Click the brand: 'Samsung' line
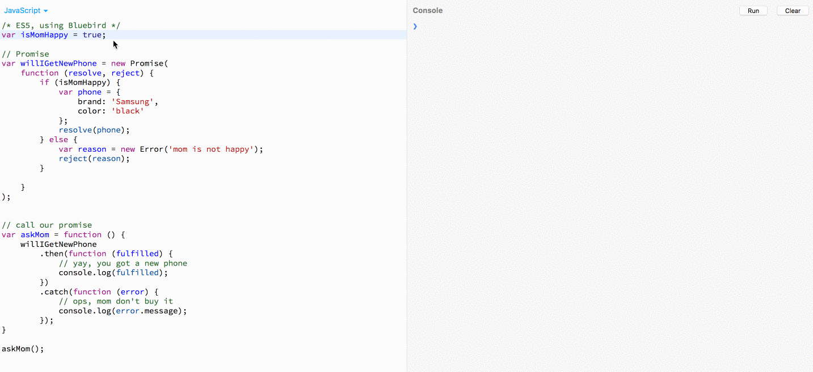 pos(118,101)
